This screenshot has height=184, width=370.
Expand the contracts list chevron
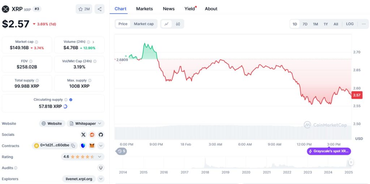(x=101, y=146)
